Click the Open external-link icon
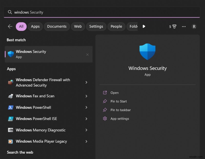Image resolution: width=205 pixels, height=159 pixels. coord(105,93)
